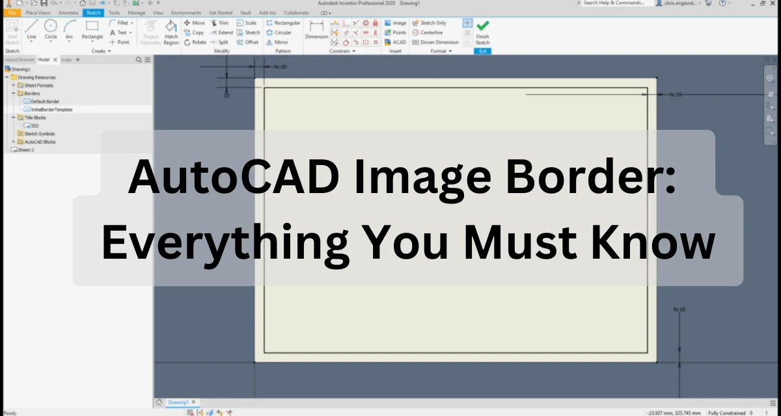The height and width of the screenshot is (416, 781).
Task: Open the Hatch Region tool
Action: 171,31
